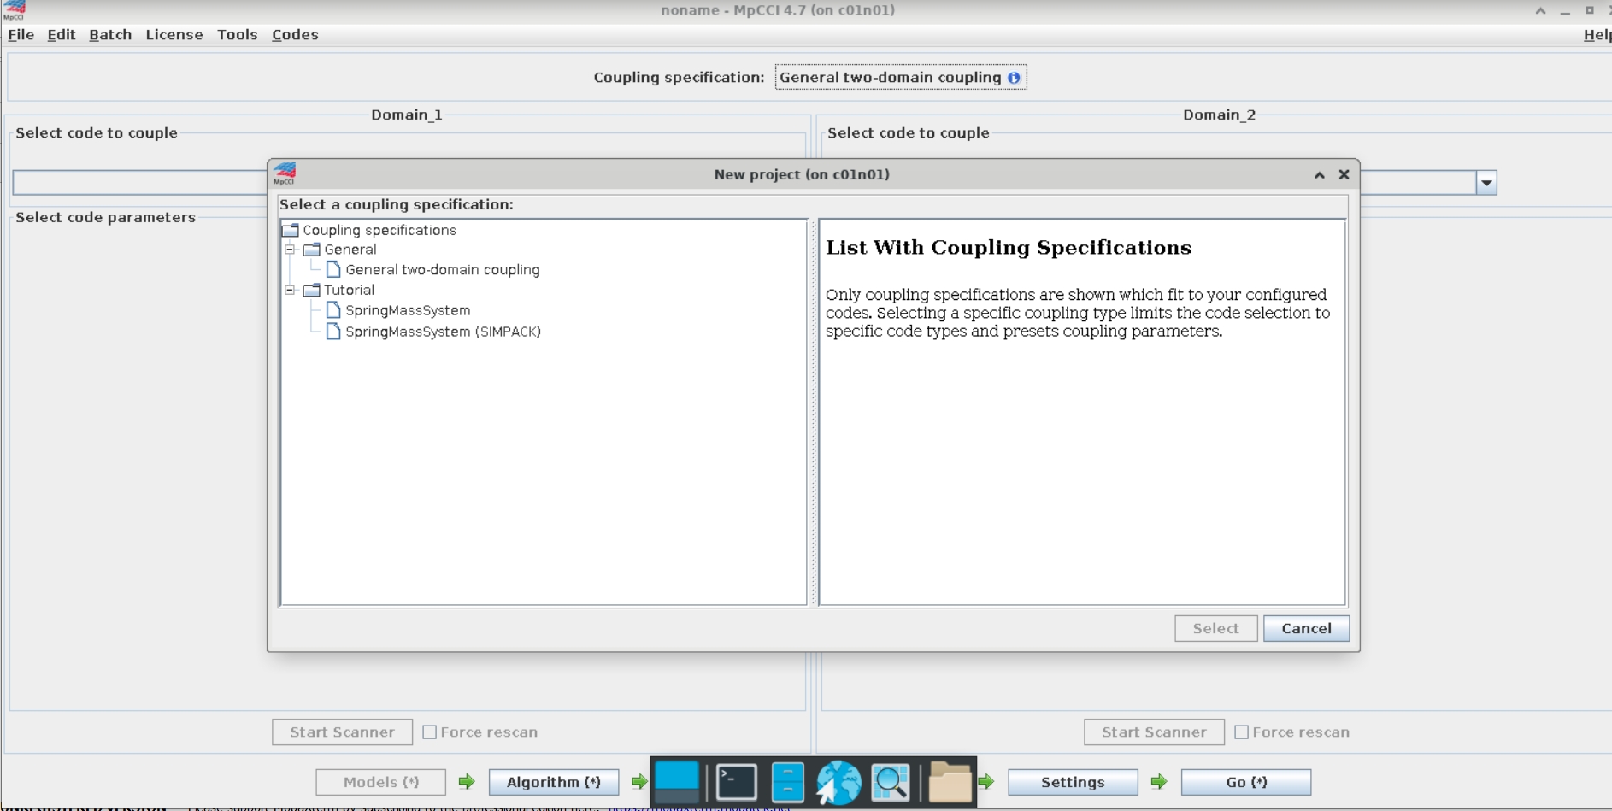Select General two-domain coupling tree entry
1612x811 pixels.
pos(443,270)
